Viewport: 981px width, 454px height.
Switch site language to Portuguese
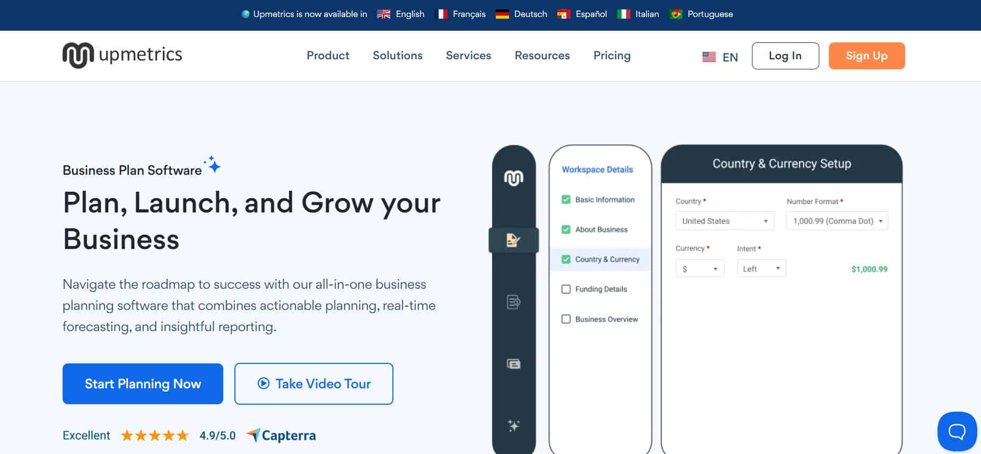[x=710, y=14]
